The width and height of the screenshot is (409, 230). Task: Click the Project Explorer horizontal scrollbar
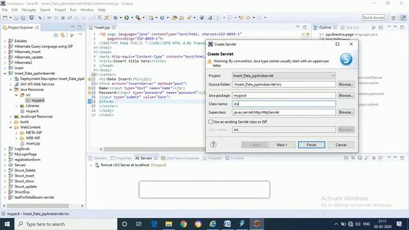38,206
